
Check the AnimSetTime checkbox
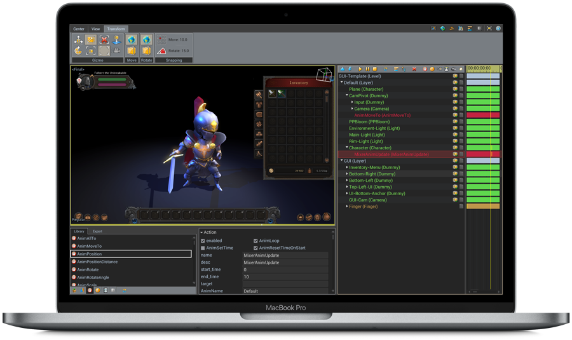tap(203, 248)
